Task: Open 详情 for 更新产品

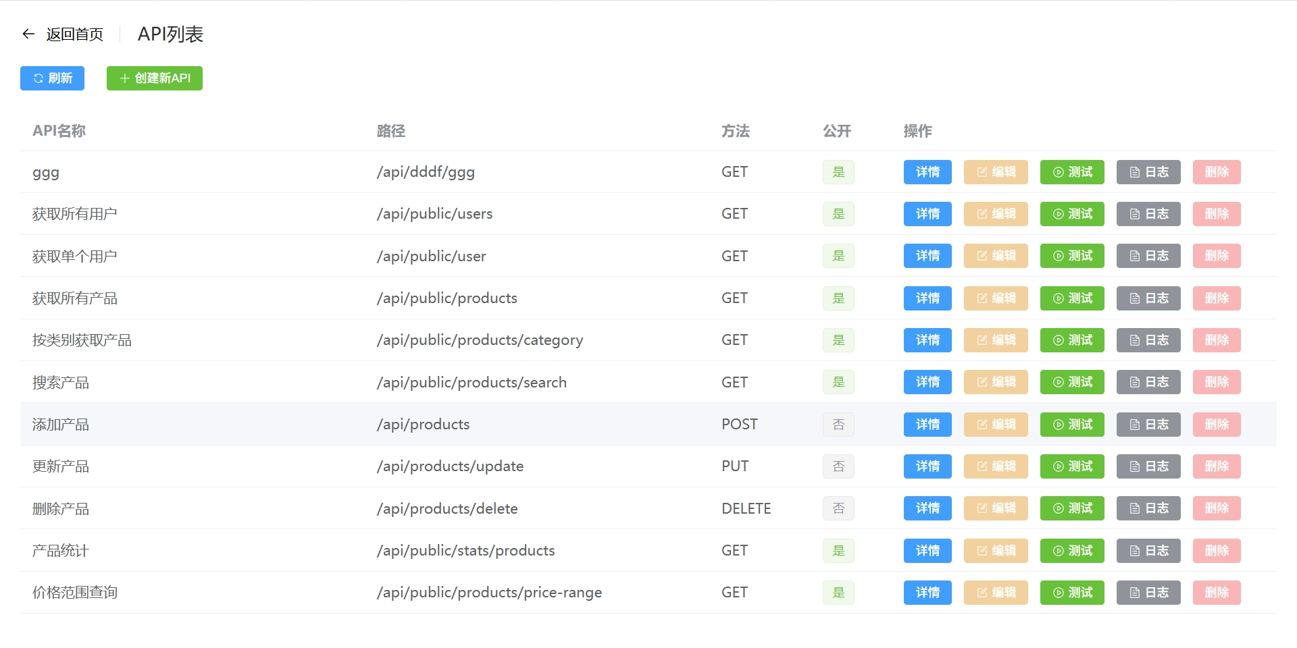Action: [x=927, y=466]
